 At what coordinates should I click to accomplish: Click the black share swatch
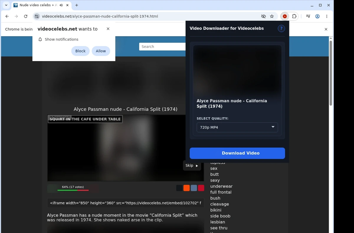pos(179,188)
